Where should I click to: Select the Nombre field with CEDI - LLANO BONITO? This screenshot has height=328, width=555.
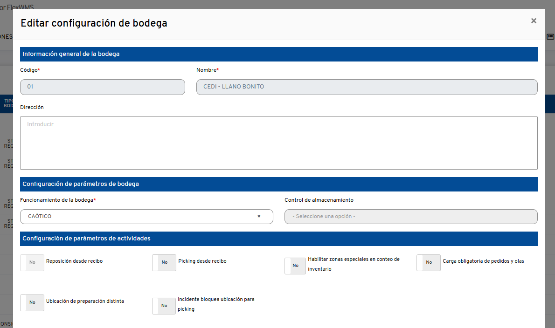coord(367,87)
